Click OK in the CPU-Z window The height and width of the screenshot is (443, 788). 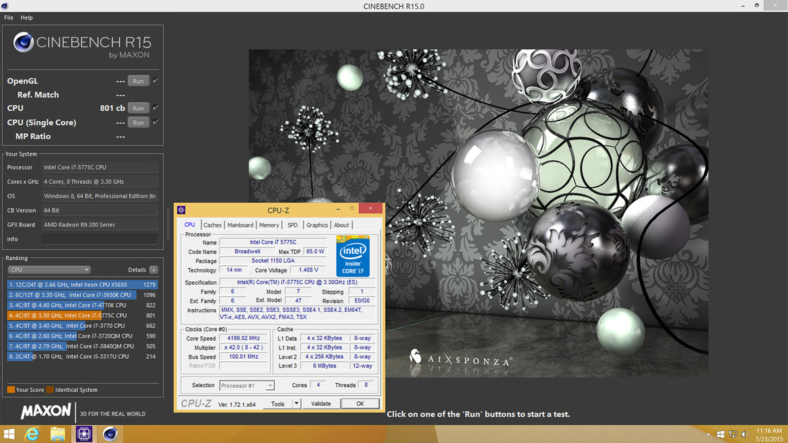click(360, 404)
